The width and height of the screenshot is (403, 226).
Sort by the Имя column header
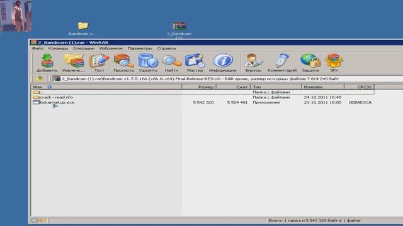coord(106,87)
